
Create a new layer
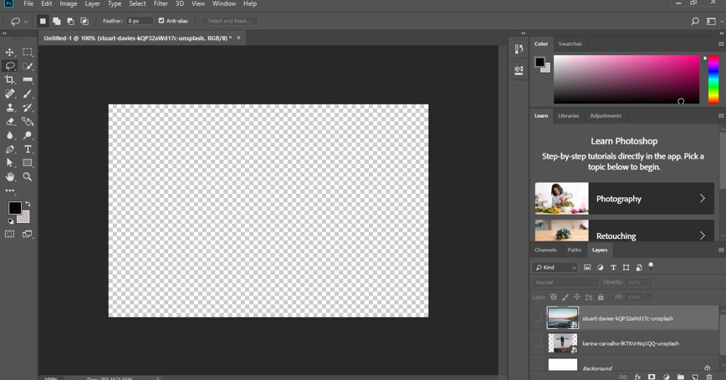[695, 377]
